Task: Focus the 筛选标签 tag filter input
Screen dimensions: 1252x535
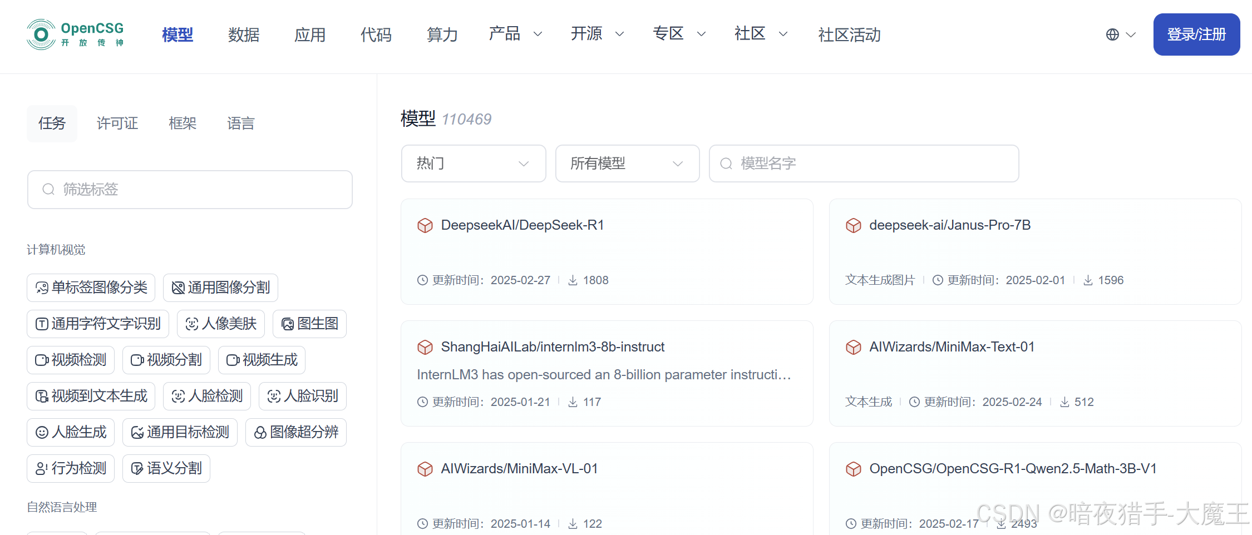Action: pos(190,190)
